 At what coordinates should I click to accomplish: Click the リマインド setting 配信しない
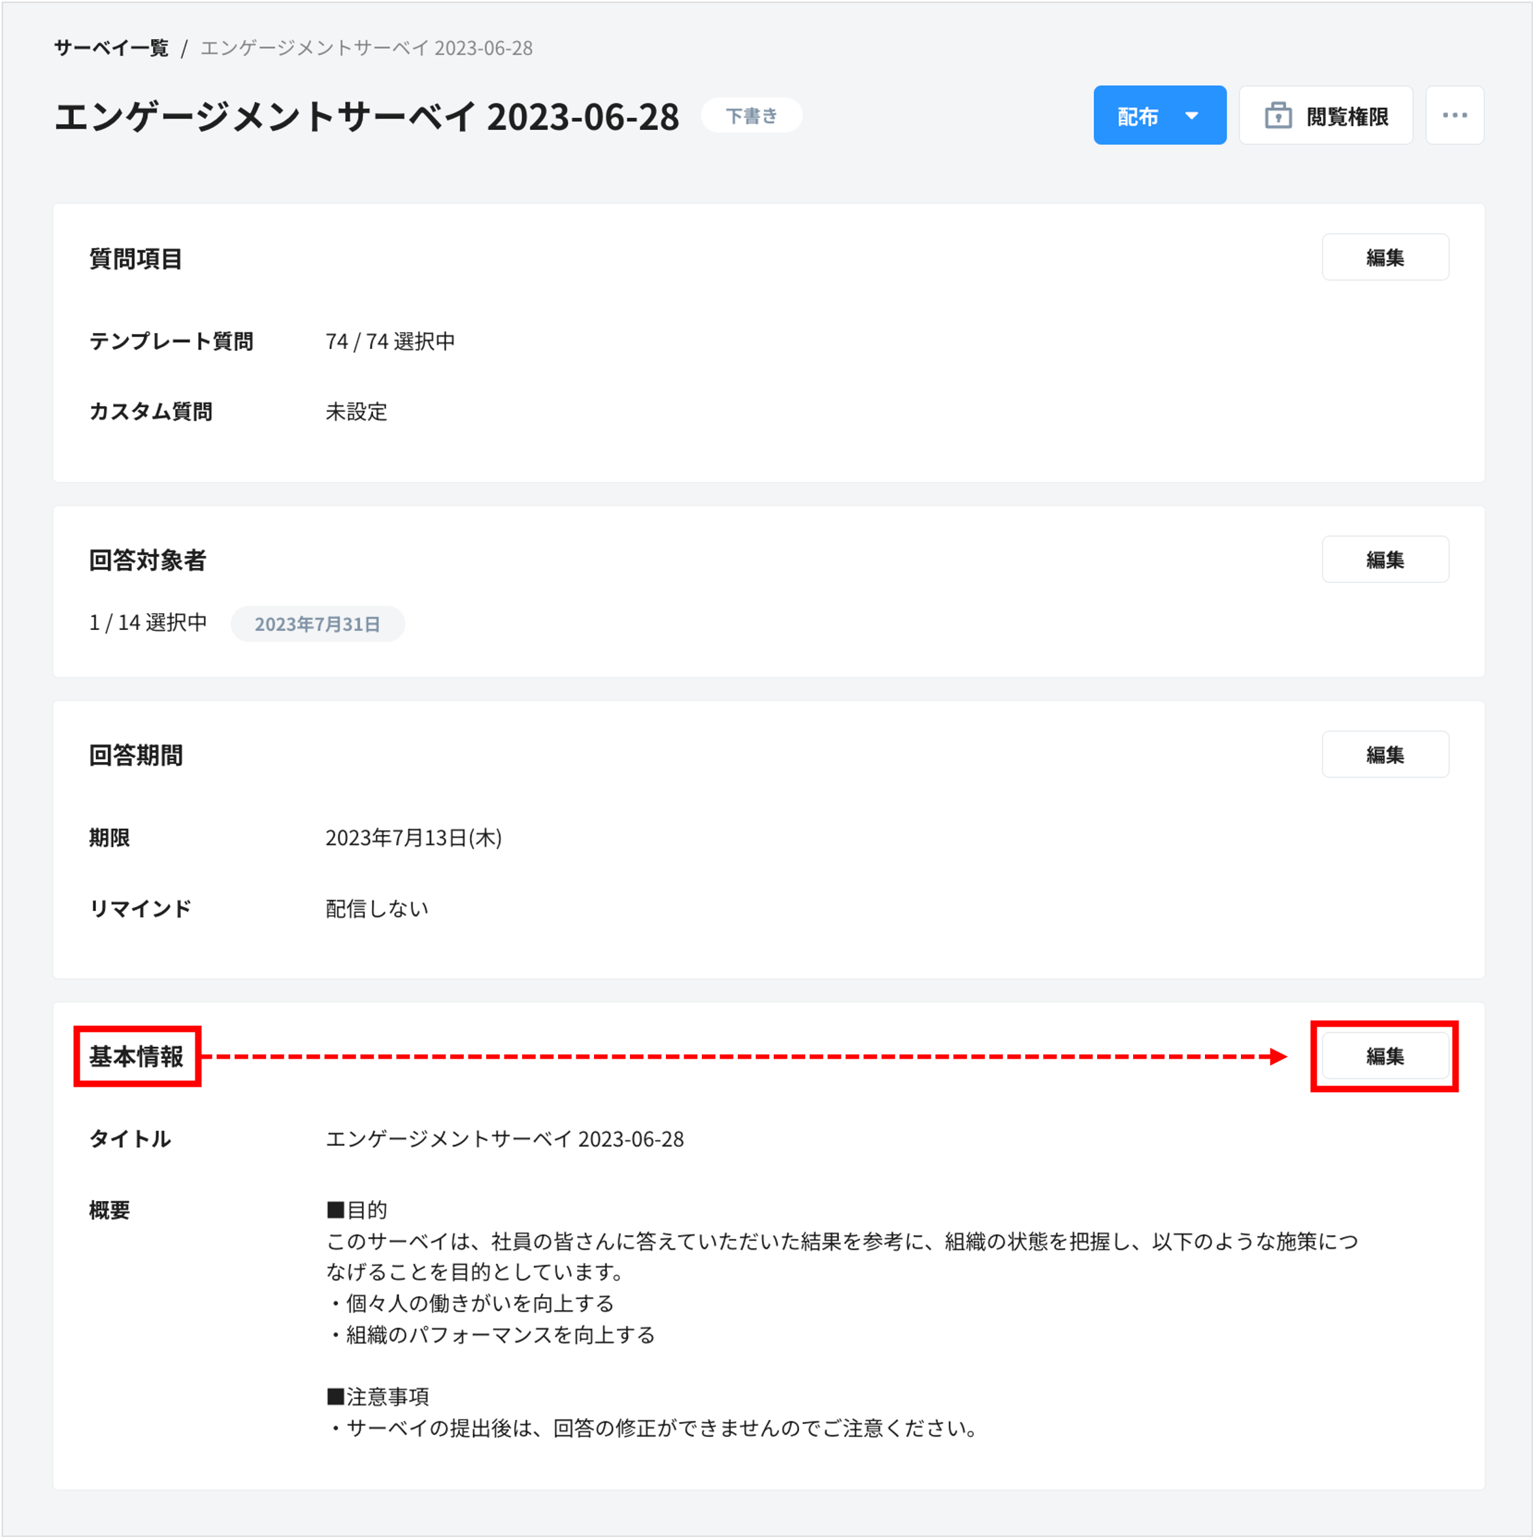pos(375,907)
